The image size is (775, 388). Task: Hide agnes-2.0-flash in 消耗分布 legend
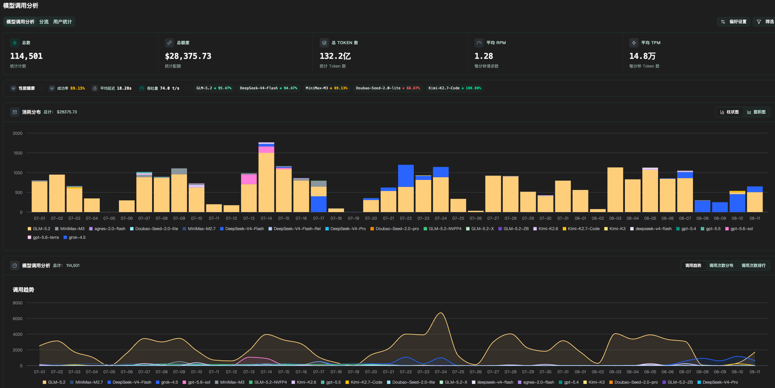[x=107, y=229]
